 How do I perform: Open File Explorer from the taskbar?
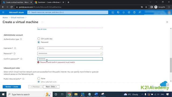(x=76, y=94)
